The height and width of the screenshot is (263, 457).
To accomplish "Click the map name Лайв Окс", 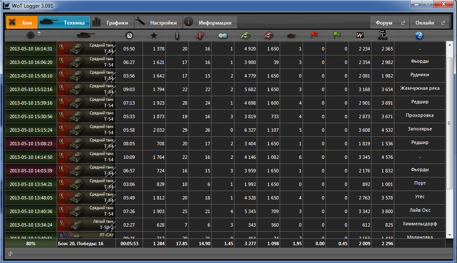I will 420,210.
